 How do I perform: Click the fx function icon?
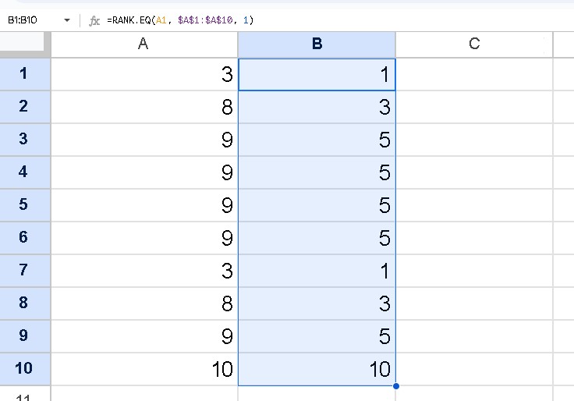94,20
